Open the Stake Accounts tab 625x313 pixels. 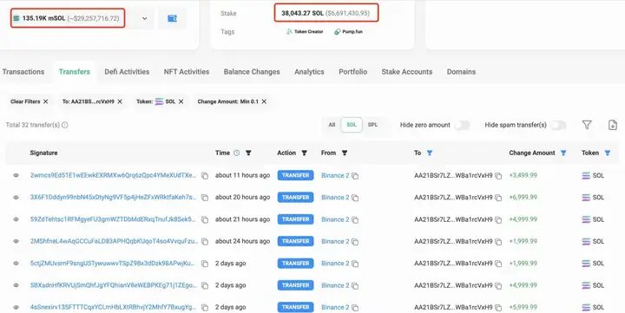(x=406, y=72)
